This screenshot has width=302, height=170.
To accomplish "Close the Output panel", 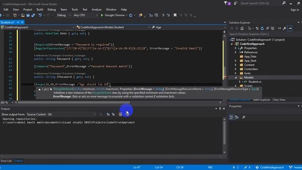I will tap(224, 109).
